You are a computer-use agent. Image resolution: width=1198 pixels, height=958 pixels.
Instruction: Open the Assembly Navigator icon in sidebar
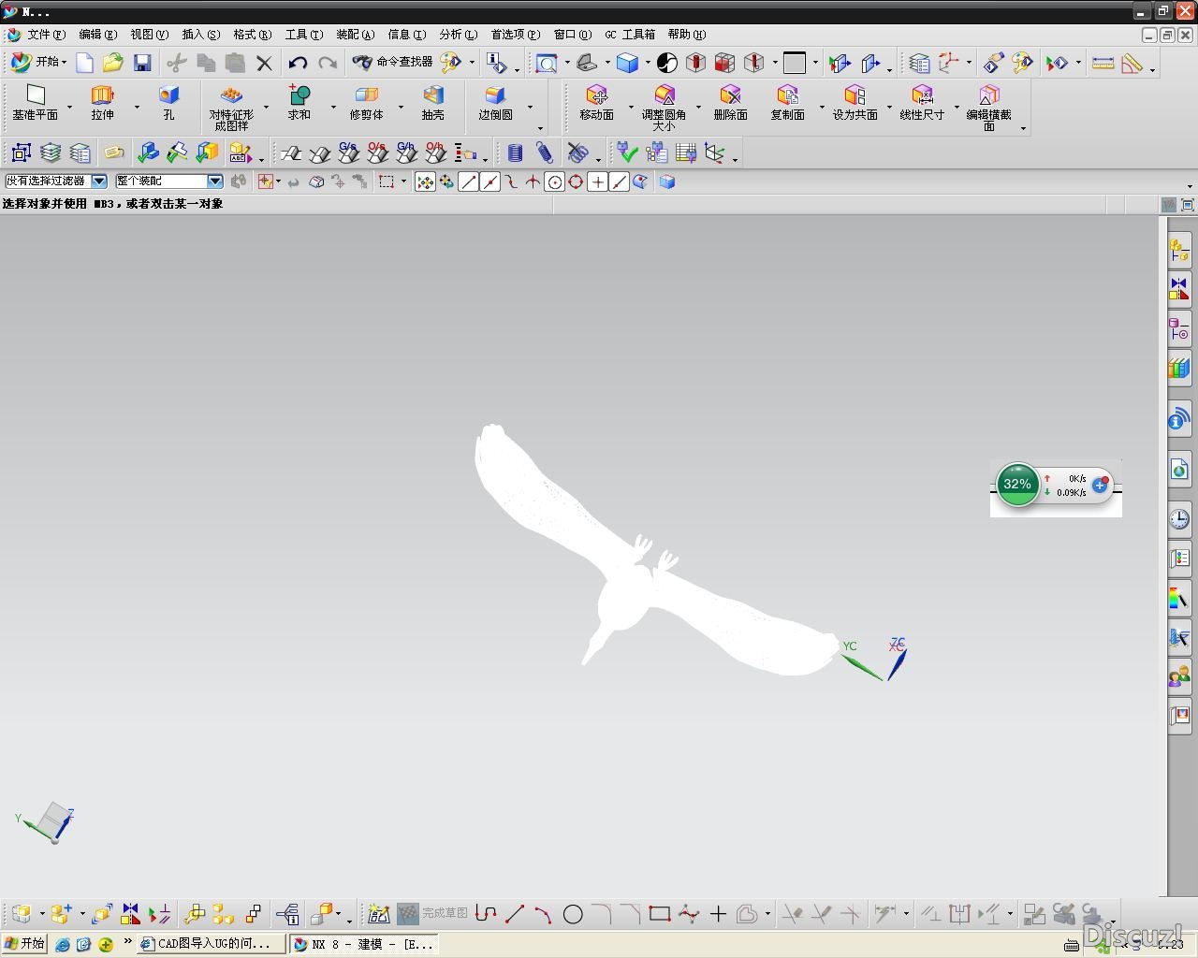pos(1179,250)
